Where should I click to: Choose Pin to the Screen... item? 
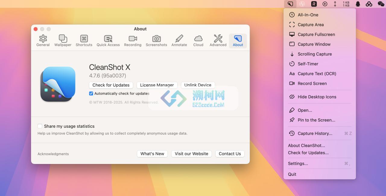click(x=320, y=120)
